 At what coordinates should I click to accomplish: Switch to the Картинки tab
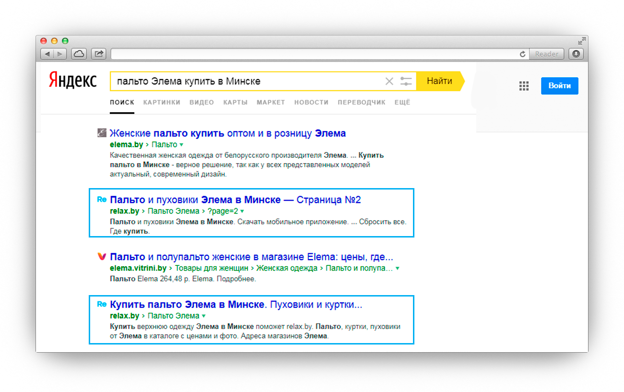[x=162, y=102]
